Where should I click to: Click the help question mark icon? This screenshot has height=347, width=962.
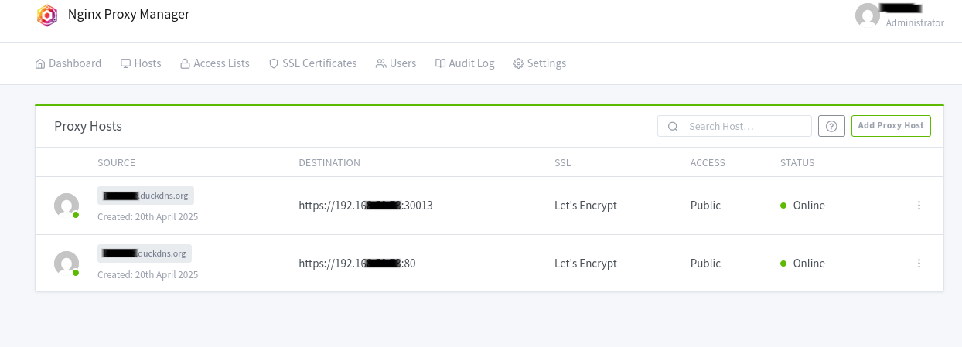[831, 126]
